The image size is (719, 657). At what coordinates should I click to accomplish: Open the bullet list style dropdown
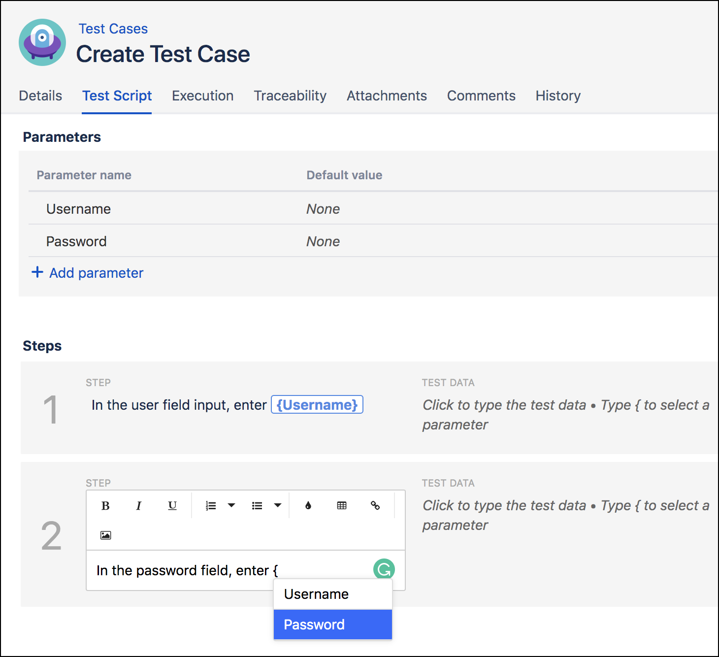[x=277, y=505]
